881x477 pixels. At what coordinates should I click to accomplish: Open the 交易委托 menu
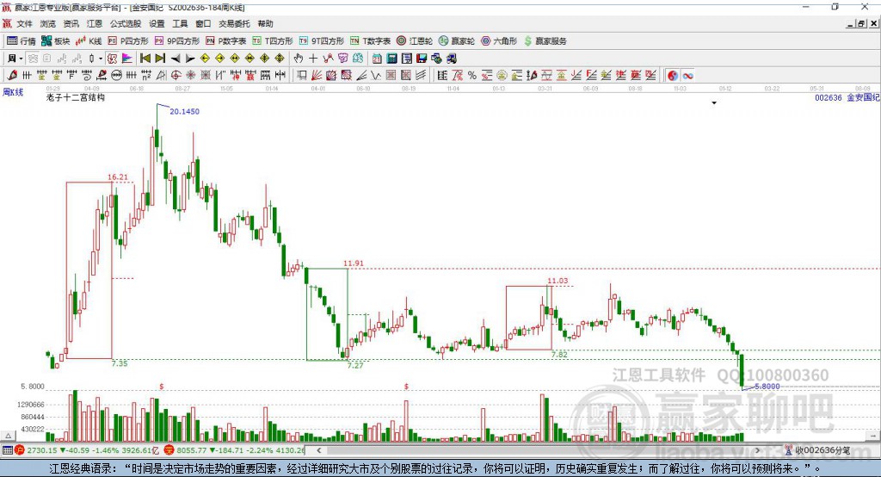(x=234, y=23)
